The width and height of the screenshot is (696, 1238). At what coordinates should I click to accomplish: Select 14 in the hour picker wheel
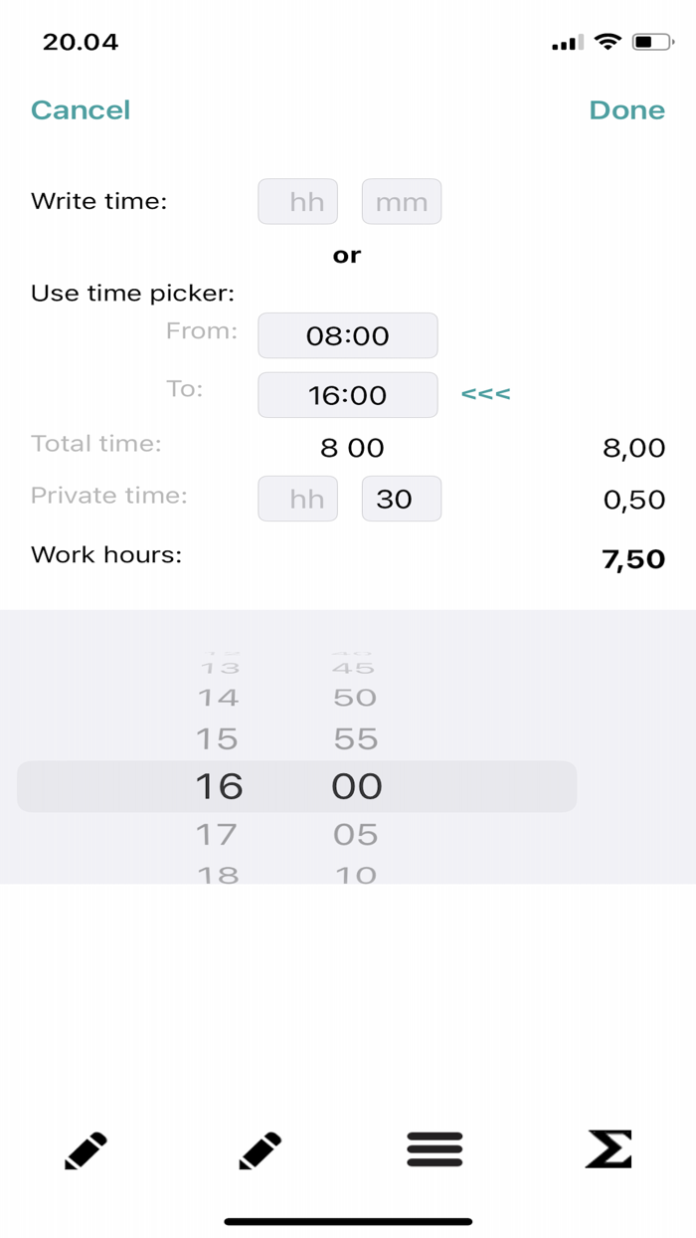point(222,698)
